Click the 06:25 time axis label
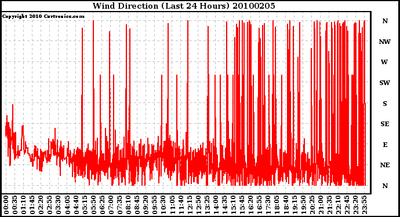 (x=102, y=205)
